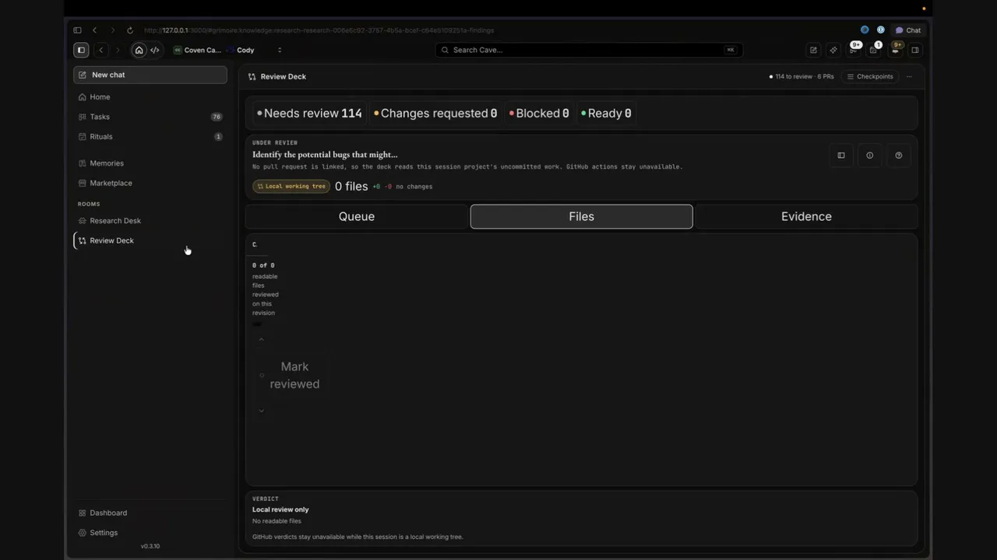Click the Local review only verdict heading

pos(280,510)
